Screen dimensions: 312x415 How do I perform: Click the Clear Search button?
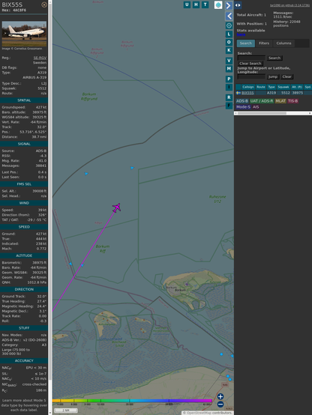(x=250, y=63)
